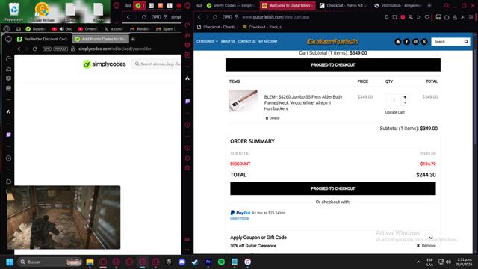478x269 pixels.
Task: Open Checkout - Chonti bookmark
Action: coord(217,27)
